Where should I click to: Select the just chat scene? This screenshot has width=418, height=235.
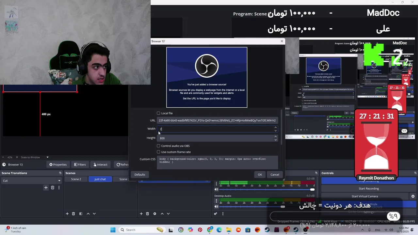tap(100, 179)
